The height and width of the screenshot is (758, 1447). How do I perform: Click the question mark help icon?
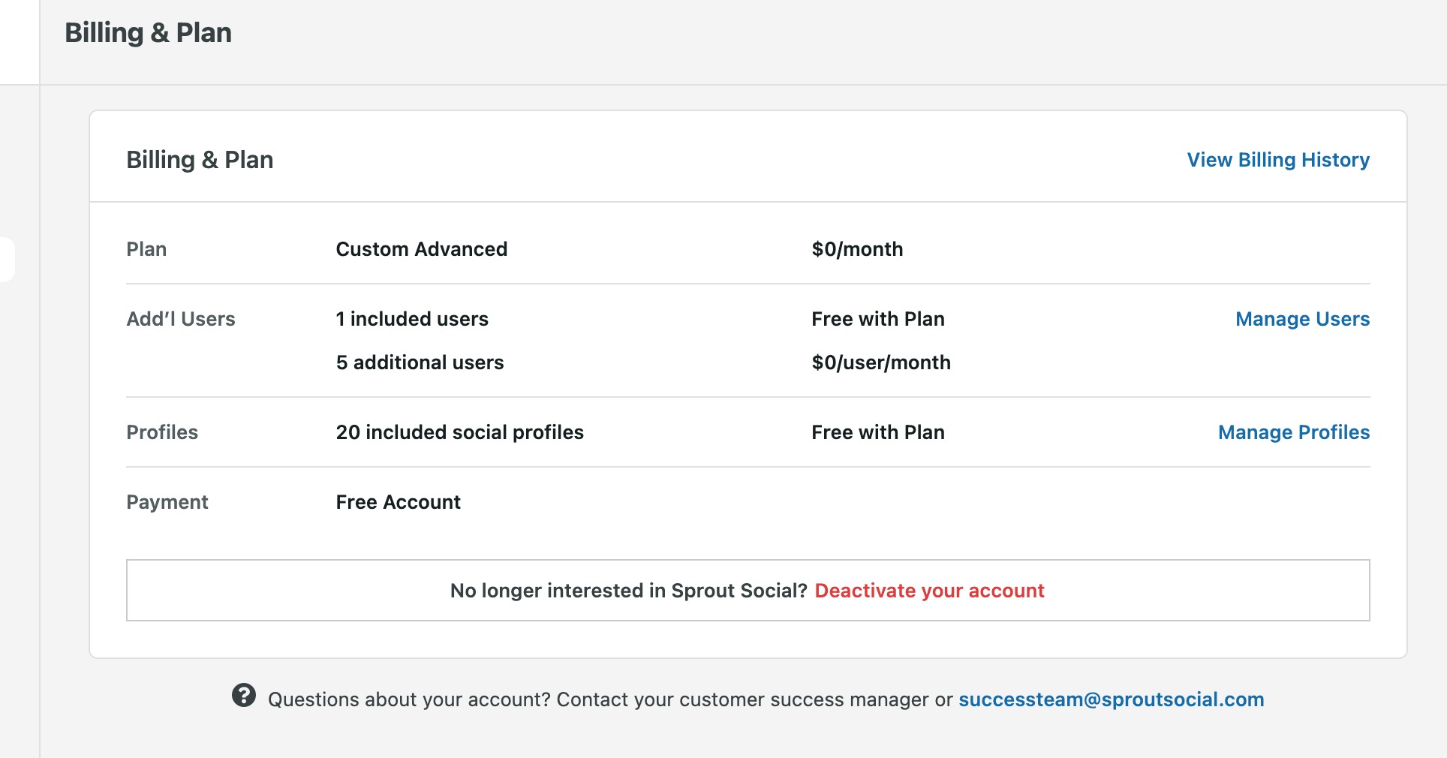(244, 696)
